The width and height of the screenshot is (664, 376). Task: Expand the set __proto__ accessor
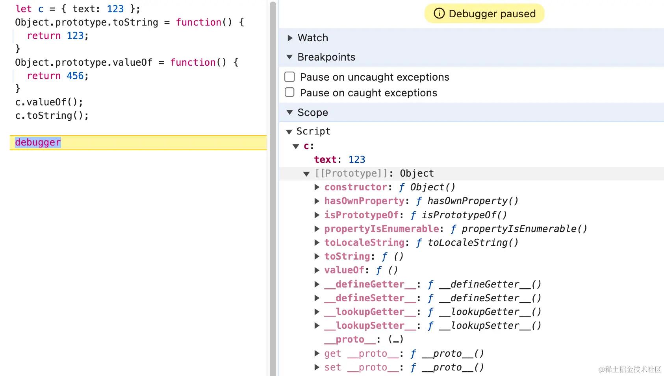[x=317, y=367]
